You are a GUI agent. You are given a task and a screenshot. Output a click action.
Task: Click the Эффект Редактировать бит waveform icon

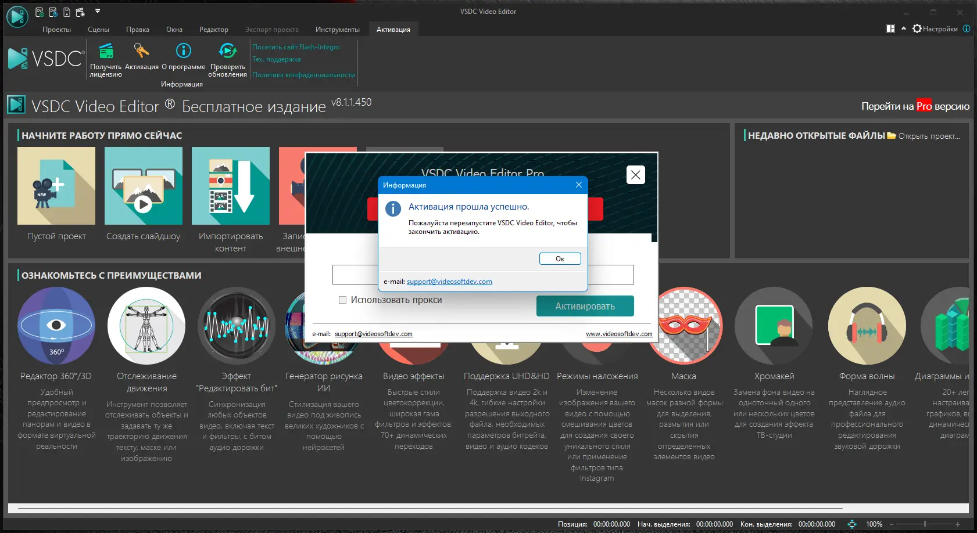pos(237,326)
